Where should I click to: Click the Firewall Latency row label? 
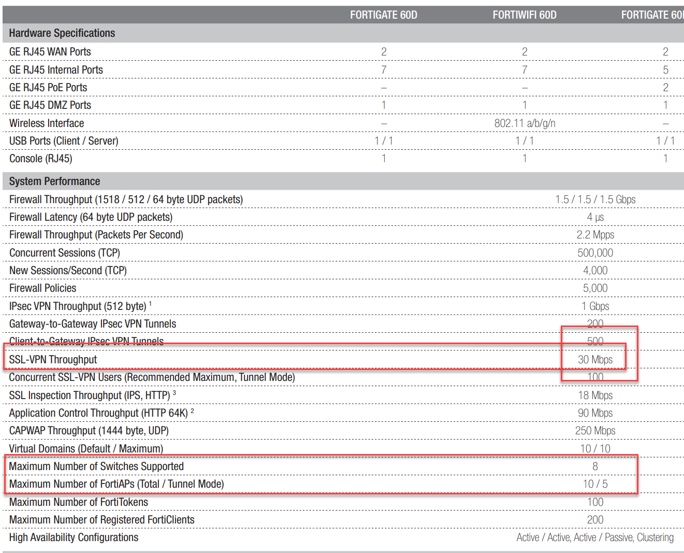91,217
